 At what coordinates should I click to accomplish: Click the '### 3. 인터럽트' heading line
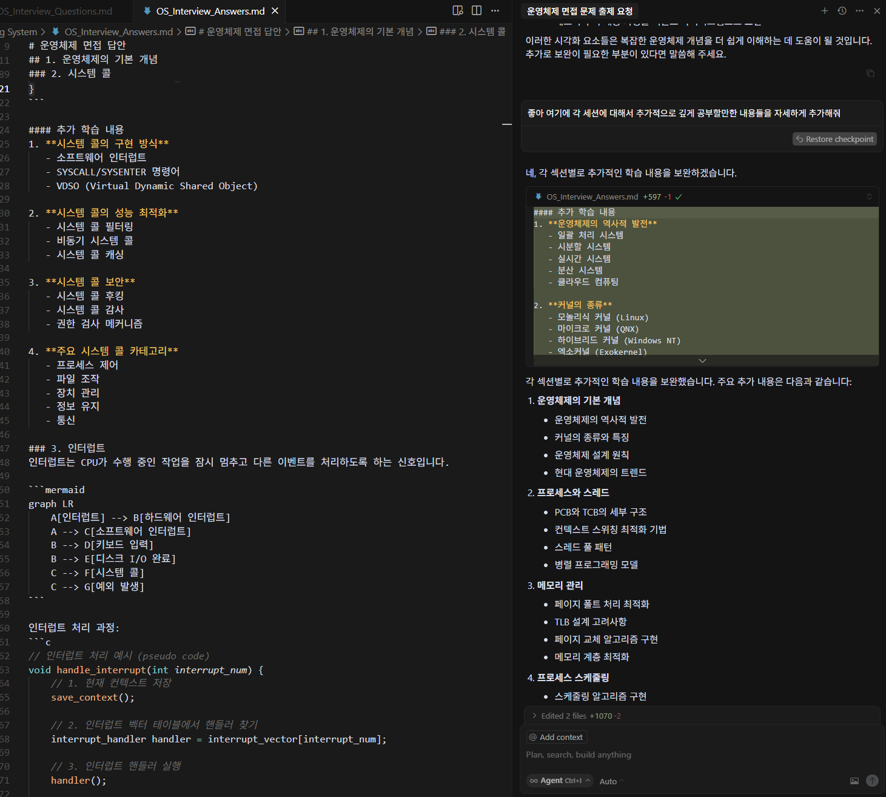(x=67, y=448)
